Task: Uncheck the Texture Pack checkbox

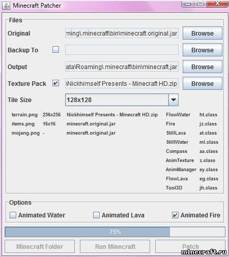Action: 55,83
